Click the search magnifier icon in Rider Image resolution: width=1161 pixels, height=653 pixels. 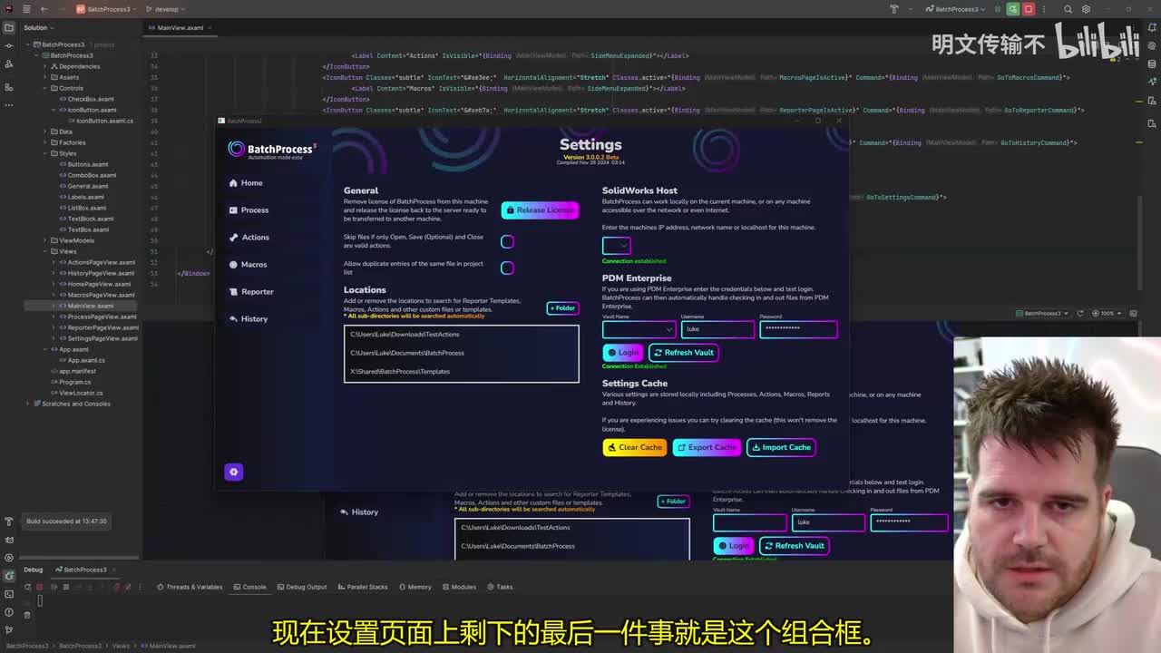click(1068, 9)
